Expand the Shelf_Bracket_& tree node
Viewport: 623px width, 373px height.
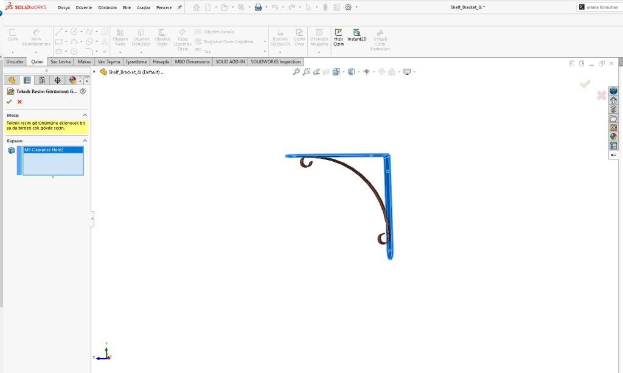[x=94, y=72]
